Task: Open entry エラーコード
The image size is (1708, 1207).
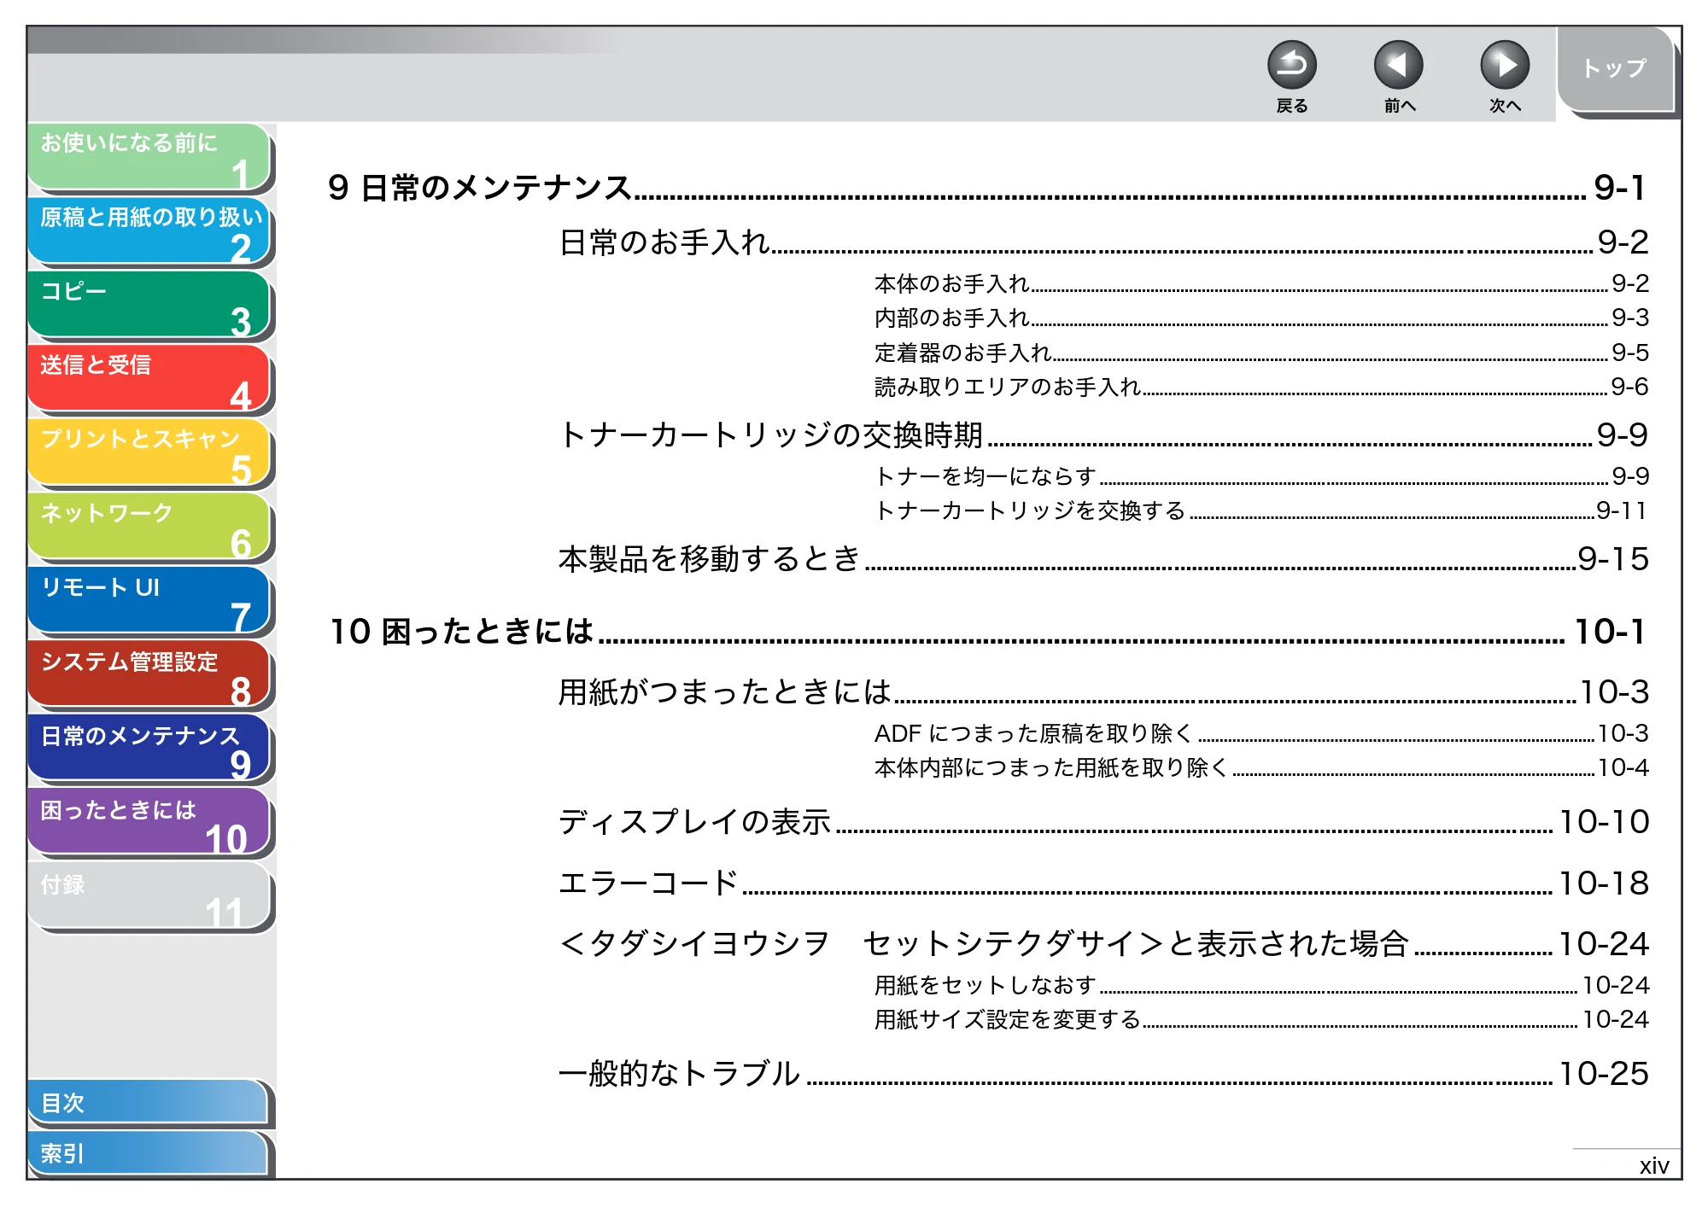Action: 1103,883
